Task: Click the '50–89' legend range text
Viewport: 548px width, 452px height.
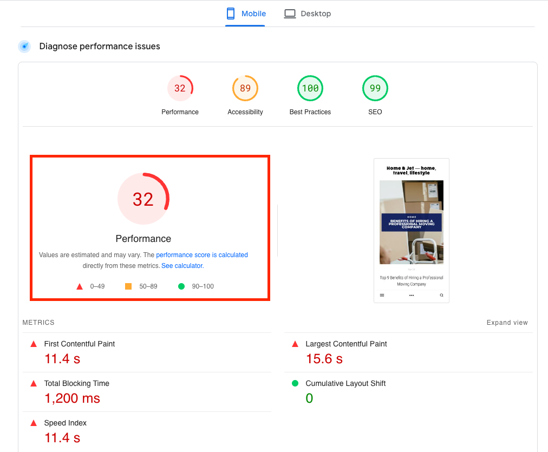Action: pyautogui.click(x=148, y=286)
